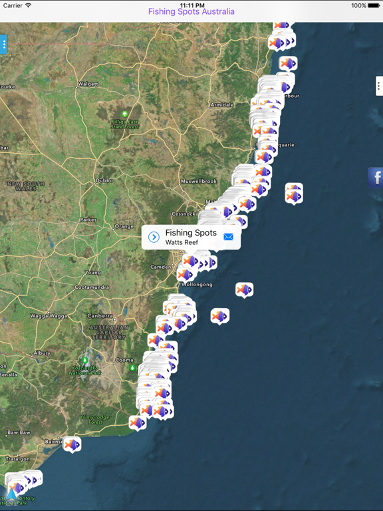Tap the Cooma town label
Screen dimensions: 383x511
click(x=124, y=360)
